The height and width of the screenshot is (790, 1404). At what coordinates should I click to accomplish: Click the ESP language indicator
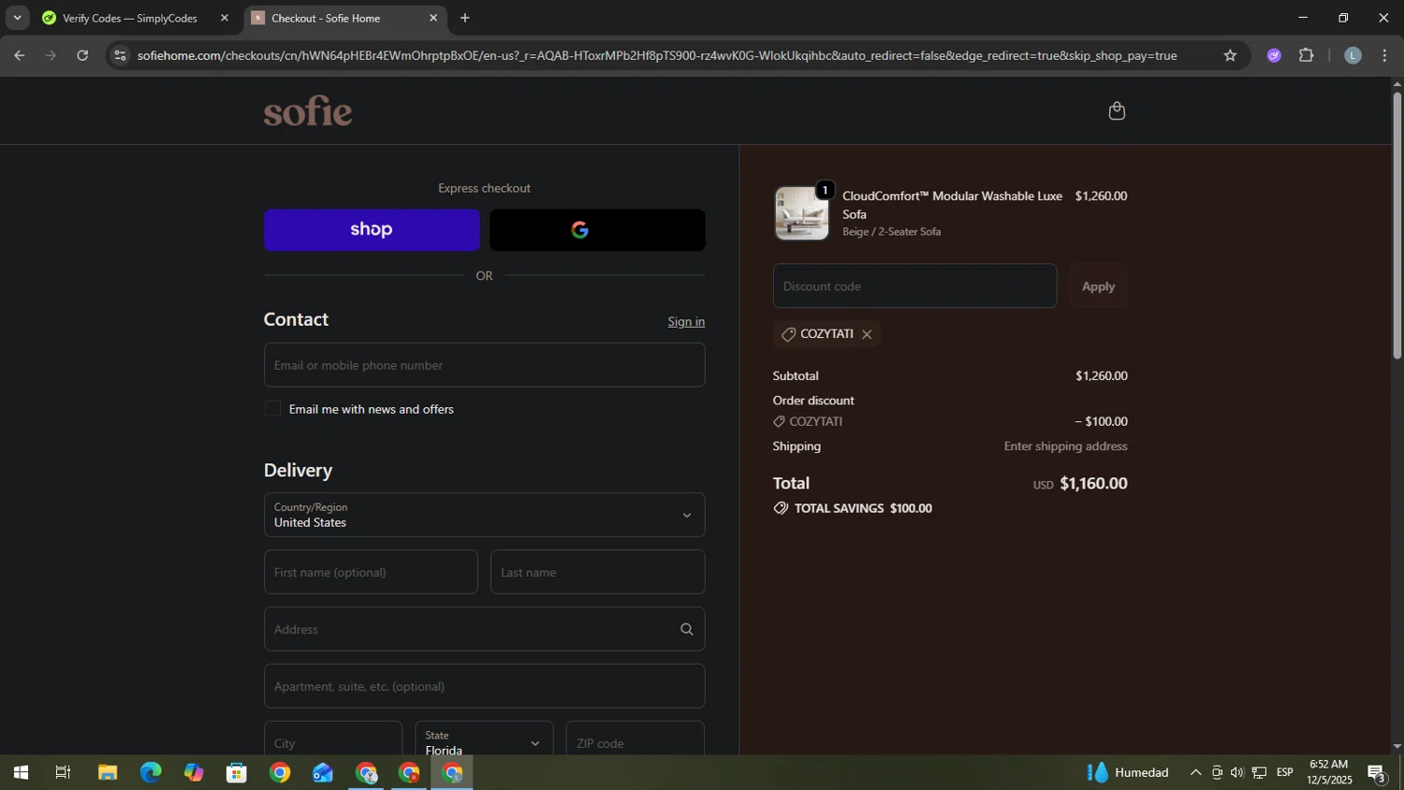pyautogui.click(x=1285, y=772)
